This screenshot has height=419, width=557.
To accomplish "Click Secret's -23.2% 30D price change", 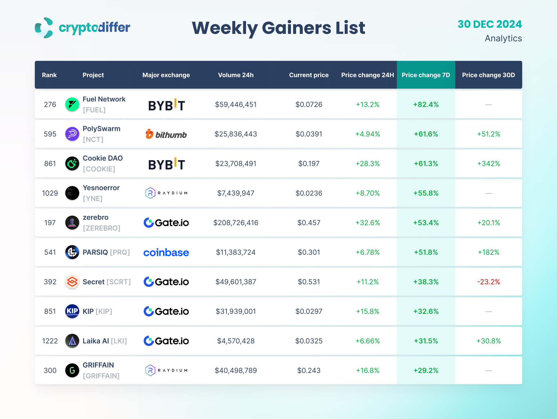I will point(488,282).
